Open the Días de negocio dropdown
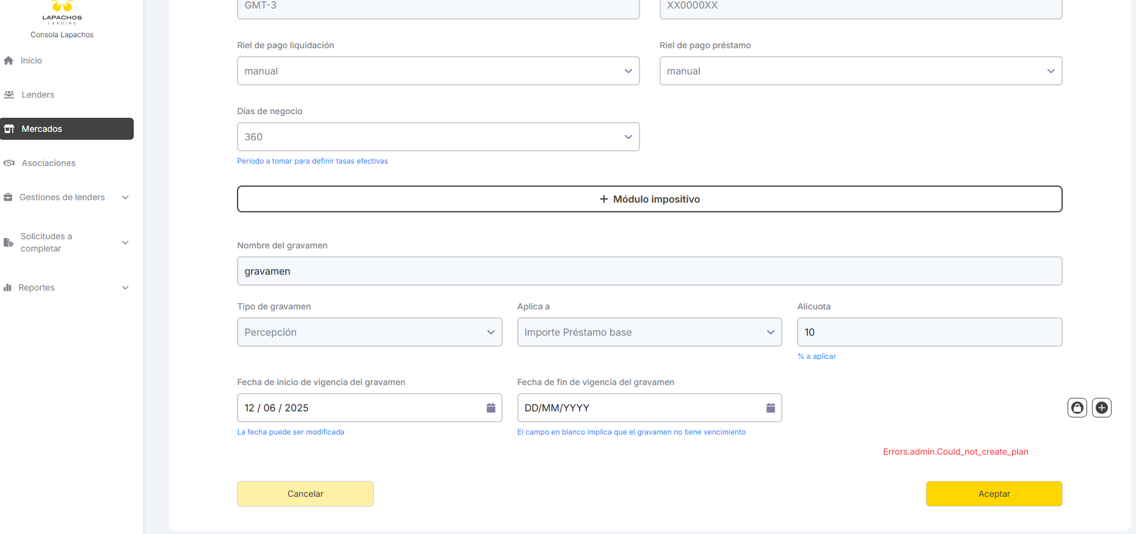 (x=438, y=137)
